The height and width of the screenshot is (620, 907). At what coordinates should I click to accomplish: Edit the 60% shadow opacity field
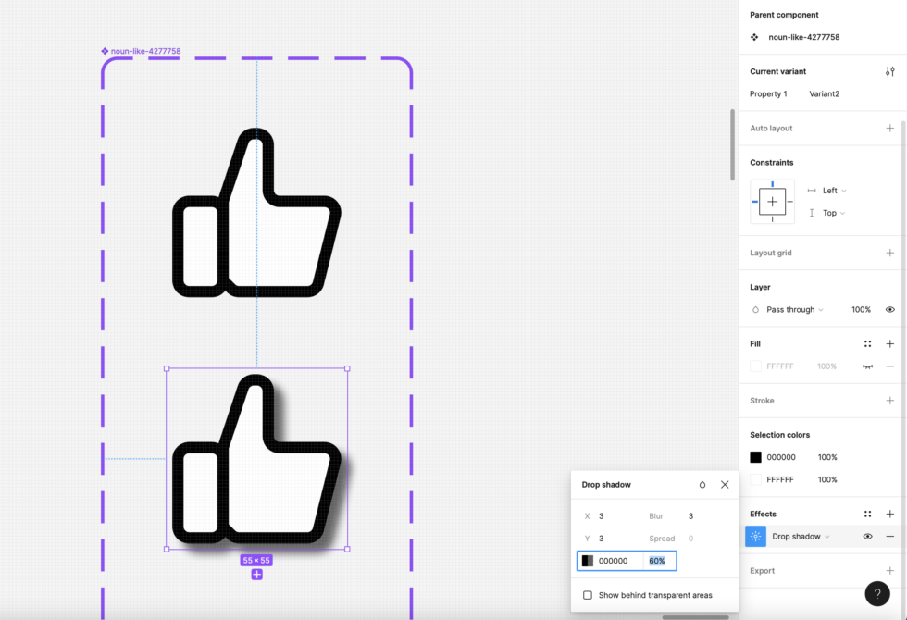click(656, 560)
